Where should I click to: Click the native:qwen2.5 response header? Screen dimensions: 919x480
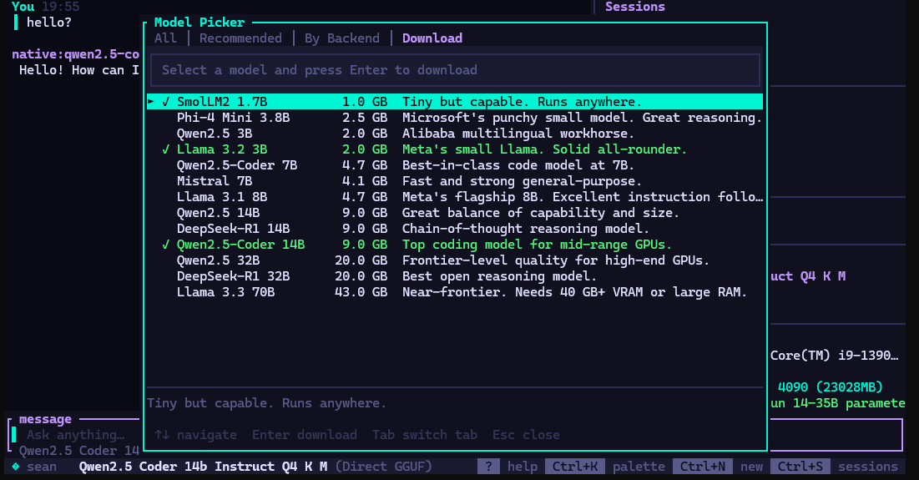(x=76, y=54)
